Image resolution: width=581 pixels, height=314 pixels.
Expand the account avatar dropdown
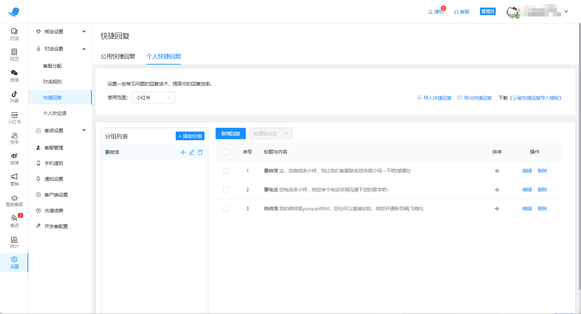(x=566, y=11)
